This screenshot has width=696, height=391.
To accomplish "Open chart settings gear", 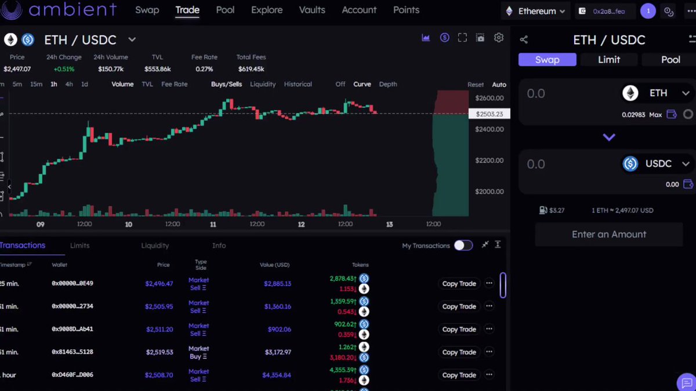I will [x=499, y=38].
